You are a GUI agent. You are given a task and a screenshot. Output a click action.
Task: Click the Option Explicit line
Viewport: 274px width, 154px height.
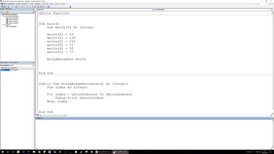click(x=54, y=13)
